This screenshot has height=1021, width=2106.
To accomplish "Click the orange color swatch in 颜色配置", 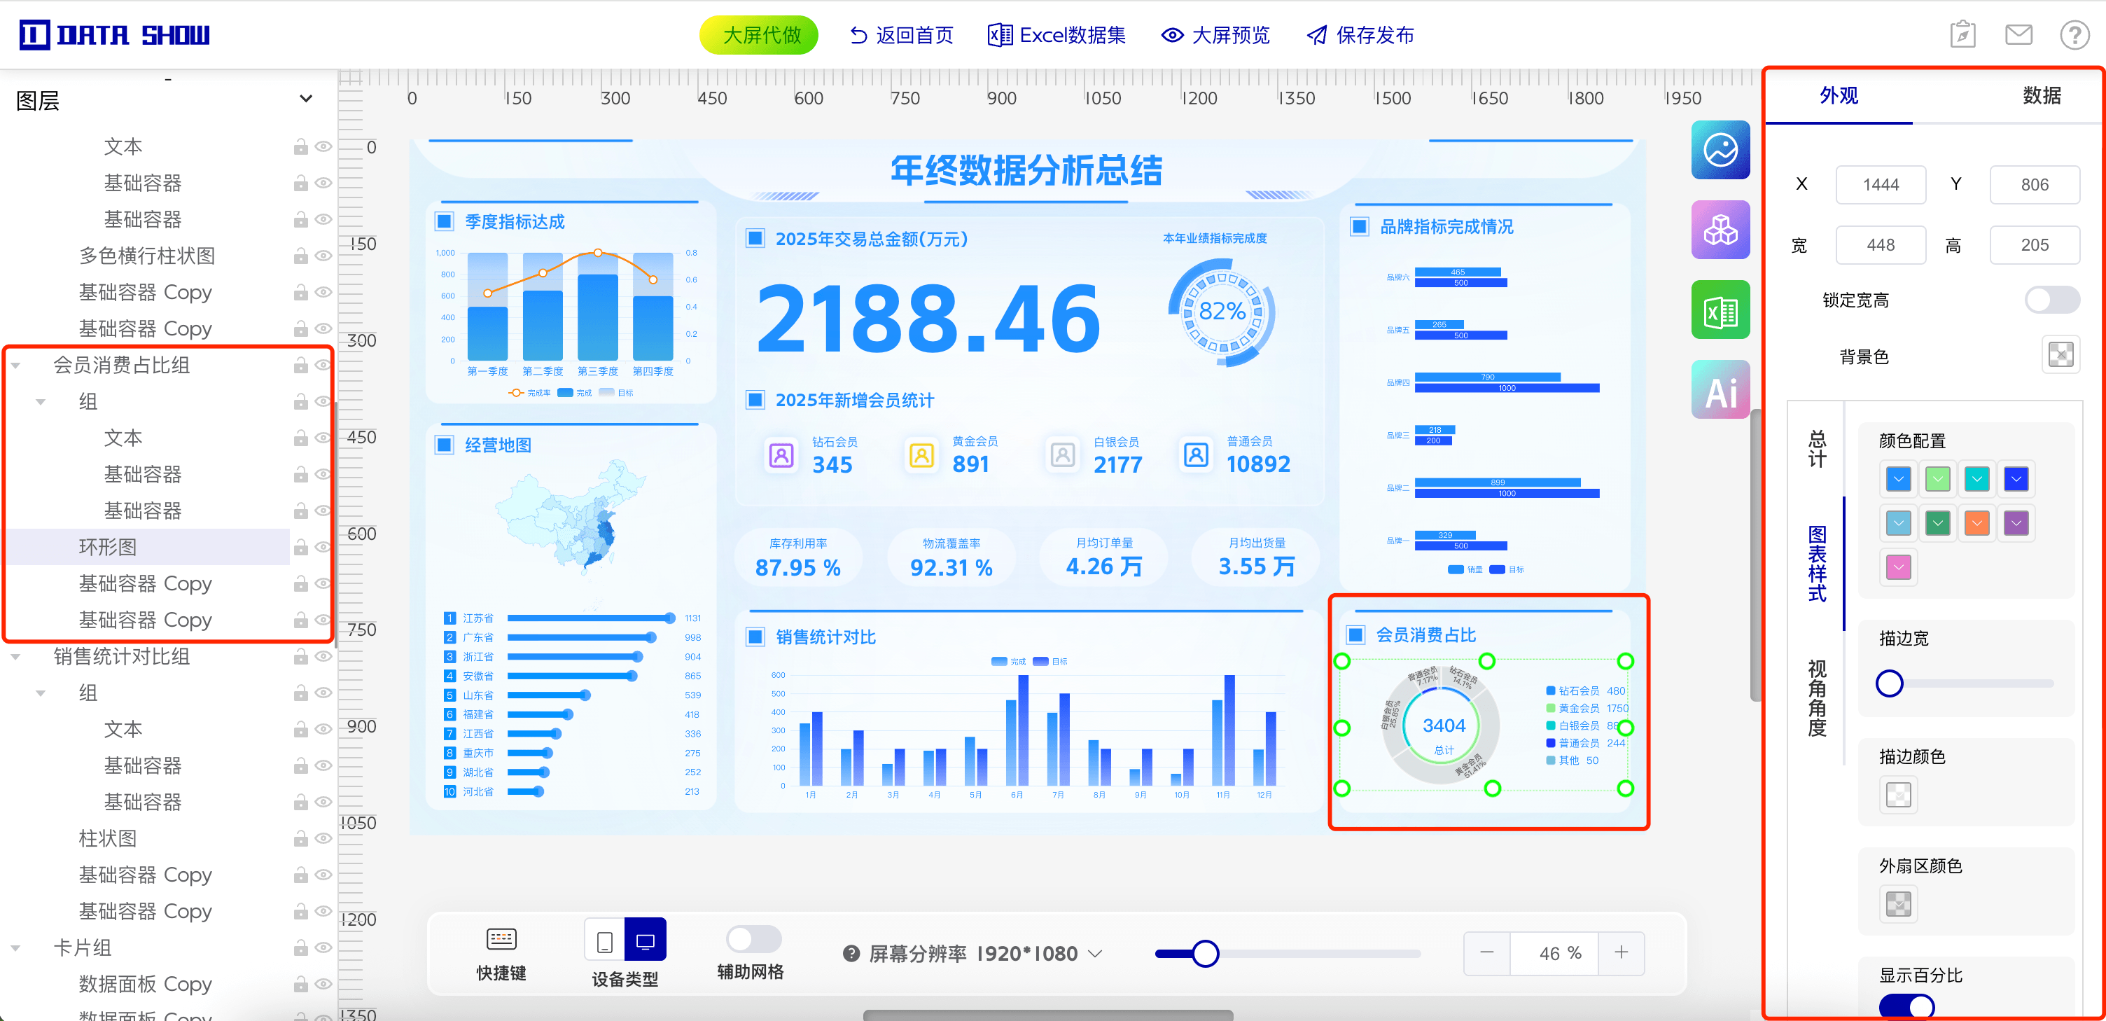I will 1976,523.
